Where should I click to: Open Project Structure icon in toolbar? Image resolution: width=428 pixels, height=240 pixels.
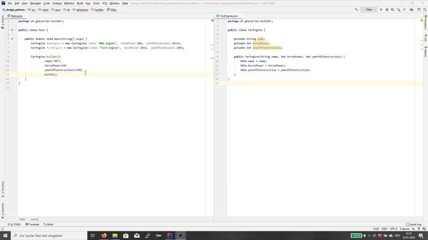click(x=412, y=9)
